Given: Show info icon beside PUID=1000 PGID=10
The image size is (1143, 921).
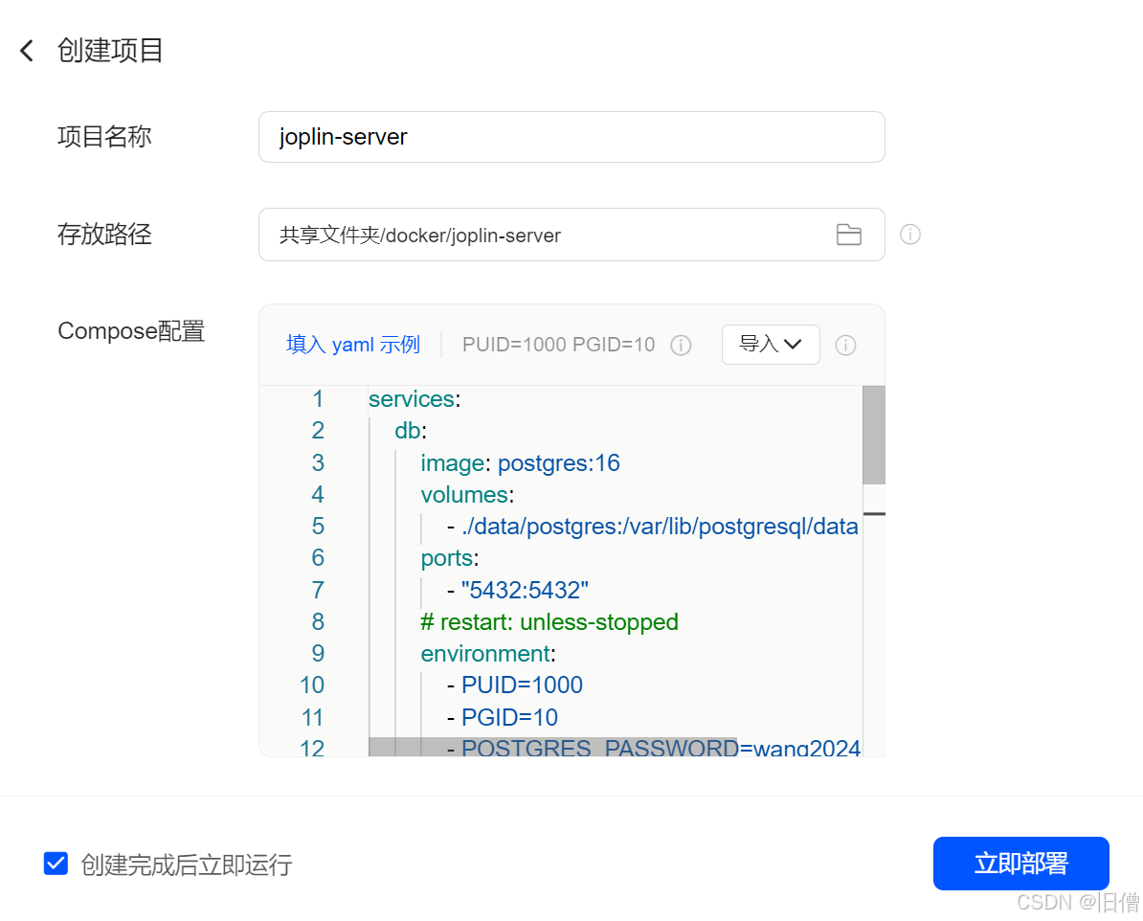Looking at the screenshot, I should (681, 345).
